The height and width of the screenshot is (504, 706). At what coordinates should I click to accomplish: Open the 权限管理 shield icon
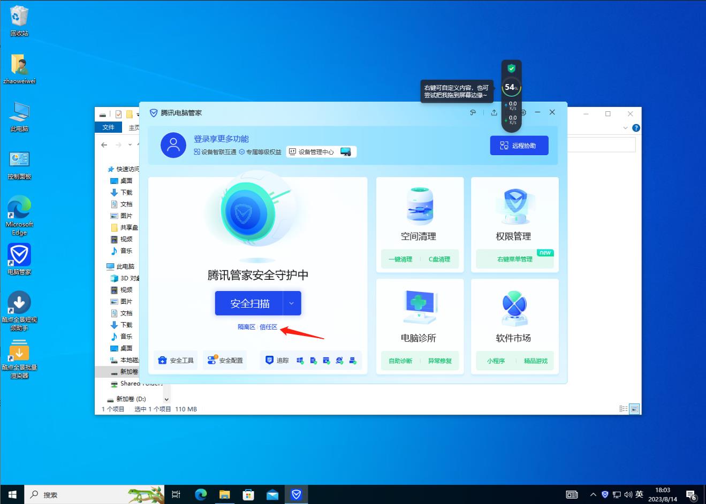(x=514, y=206)
